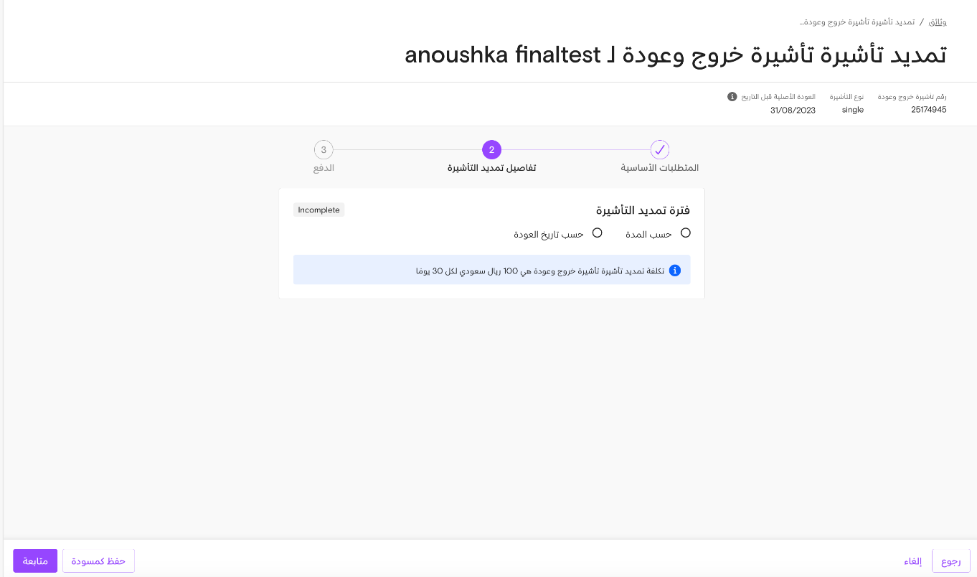Click the original return date 31/08/2023

click(793, 110)
